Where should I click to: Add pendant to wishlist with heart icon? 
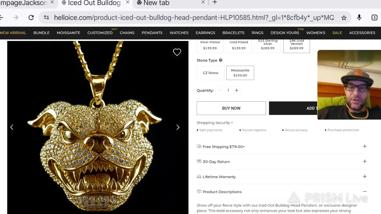tap(177, 52)
